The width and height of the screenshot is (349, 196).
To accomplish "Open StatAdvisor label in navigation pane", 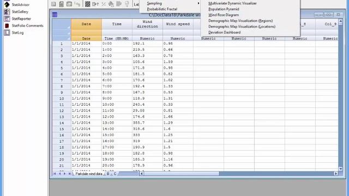I will click(x=21, y=4).
